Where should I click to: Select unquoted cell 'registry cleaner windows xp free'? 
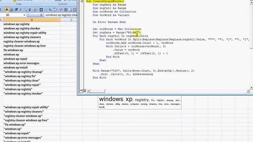click(32, 46)
